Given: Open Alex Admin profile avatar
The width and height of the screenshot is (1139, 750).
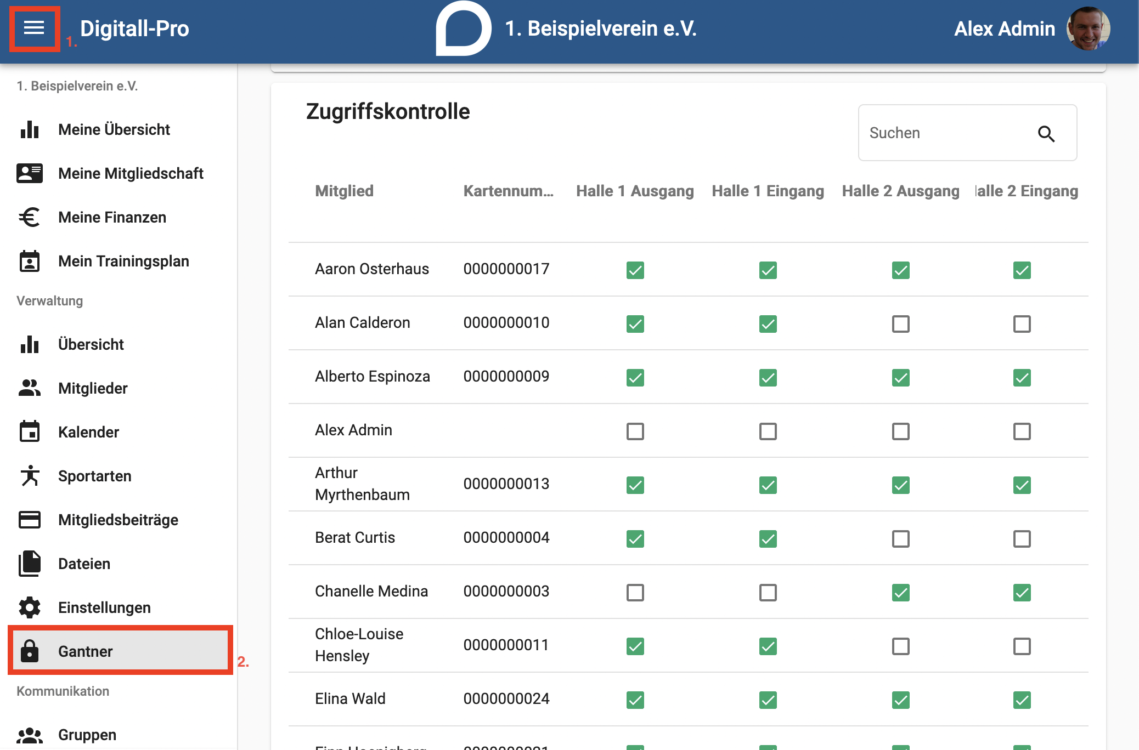Looking at the screenshot, I should point(1088,29).
